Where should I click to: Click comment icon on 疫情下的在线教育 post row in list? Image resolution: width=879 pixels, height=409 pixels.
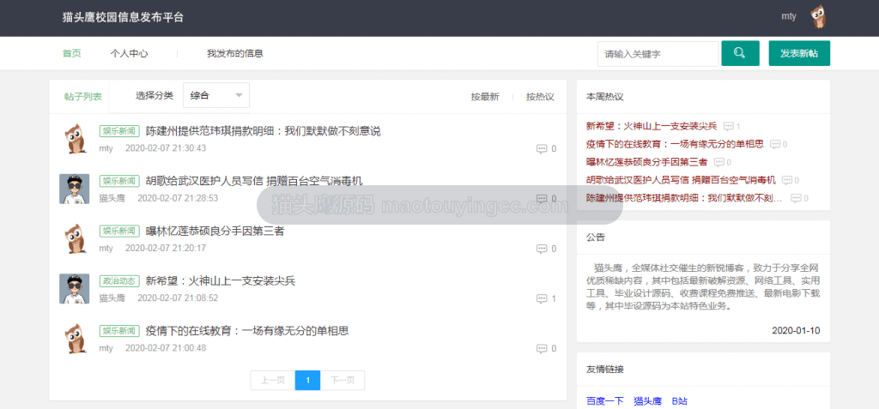click(x=542, y=348)
